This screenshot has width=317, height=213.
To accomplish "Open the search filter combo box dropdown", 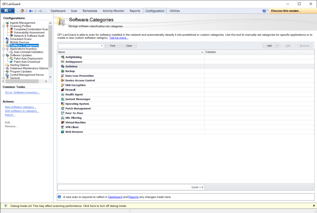I will [x=102, y=46].
